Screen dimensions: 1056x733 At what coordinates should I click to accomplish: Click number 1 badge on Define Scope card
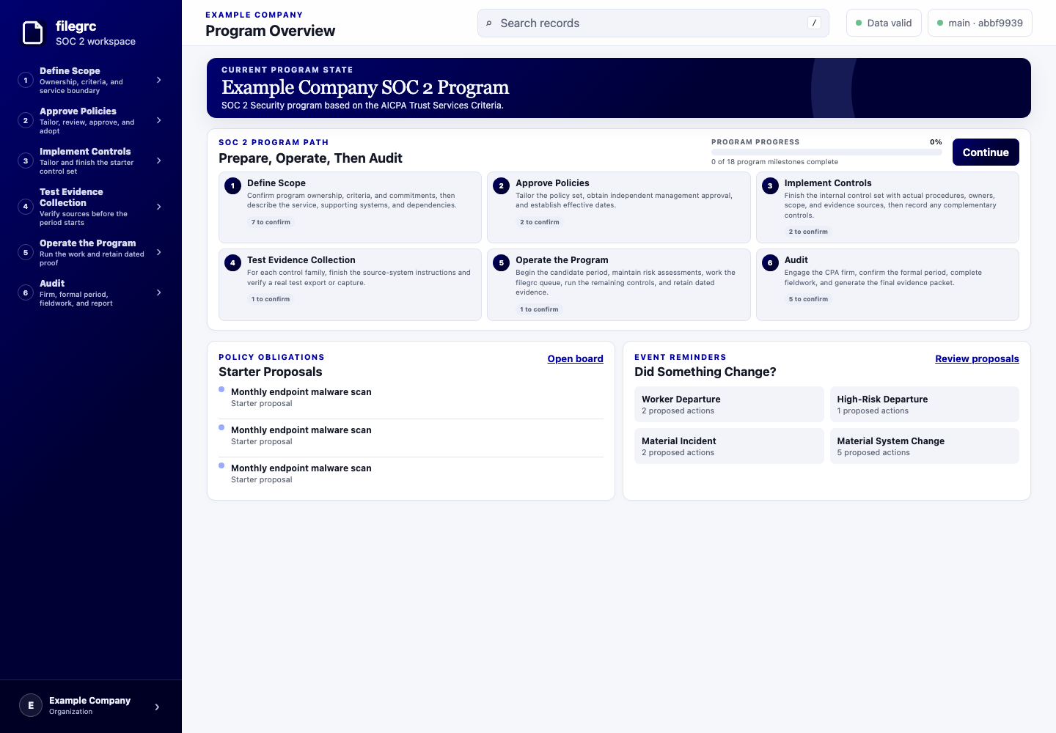point(232,185)
